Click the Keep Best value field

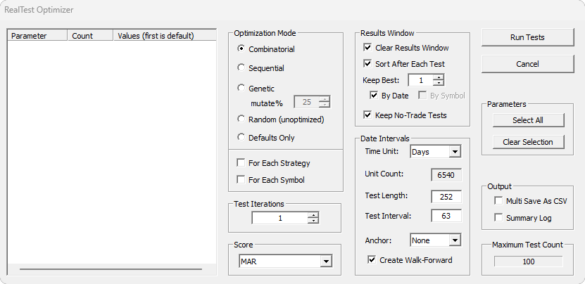tap(421, 80)
